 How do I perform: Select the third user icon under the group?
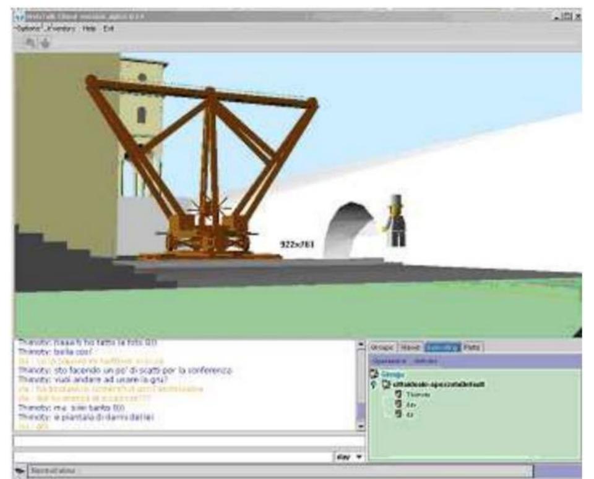pyautogui.click(x=398, y=414)
